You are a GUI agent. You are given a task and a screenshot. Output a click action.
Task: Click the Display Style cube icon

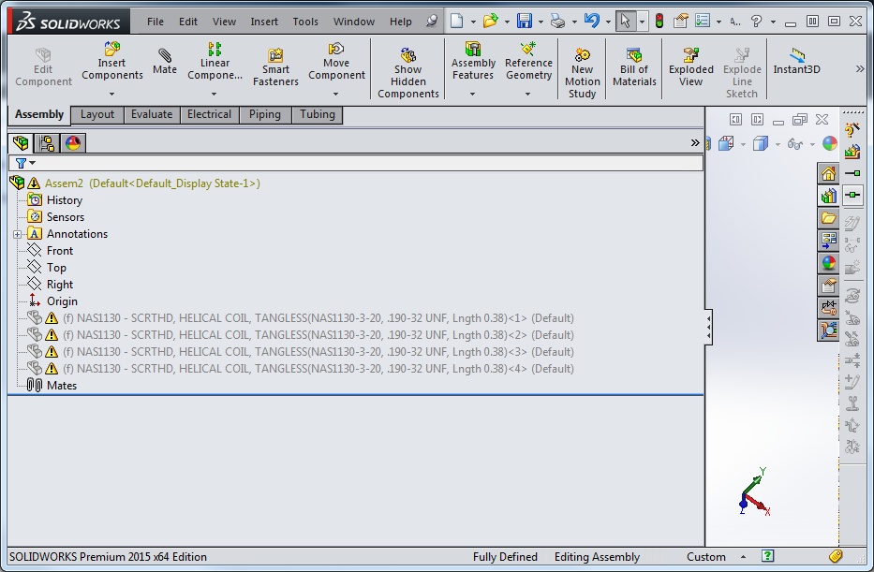(761, 143)
